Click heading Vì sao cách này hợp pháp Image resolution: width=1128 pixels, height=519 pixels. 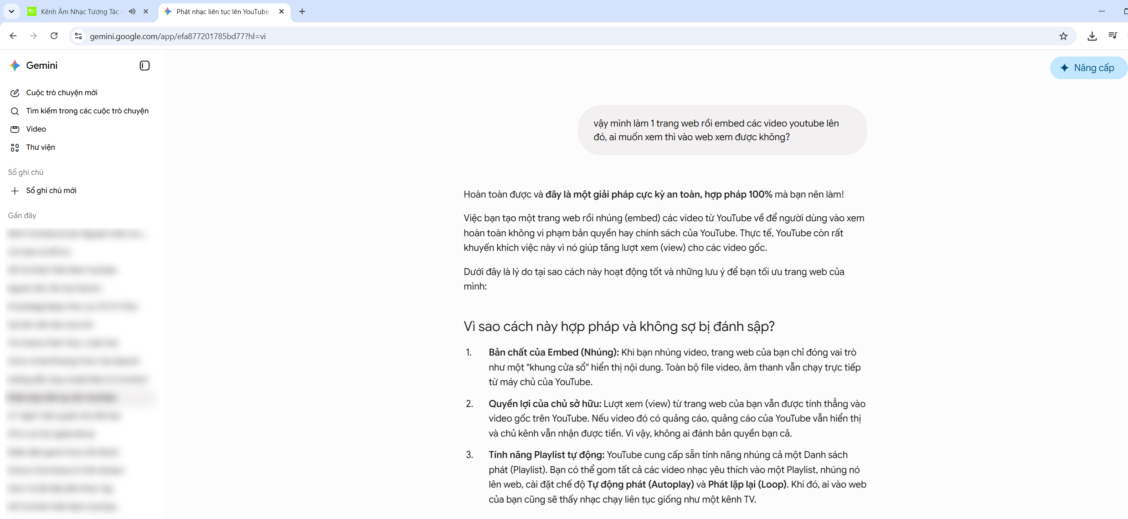[619, 326]
